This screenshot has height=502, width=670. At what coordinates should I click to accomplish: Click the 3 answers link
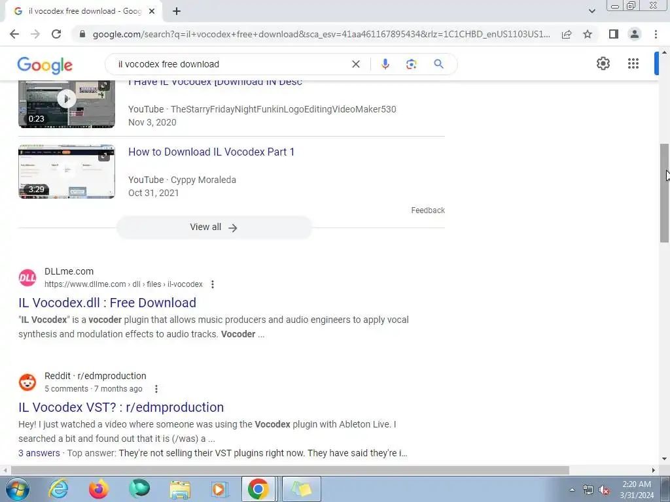(x=39, y=453)
